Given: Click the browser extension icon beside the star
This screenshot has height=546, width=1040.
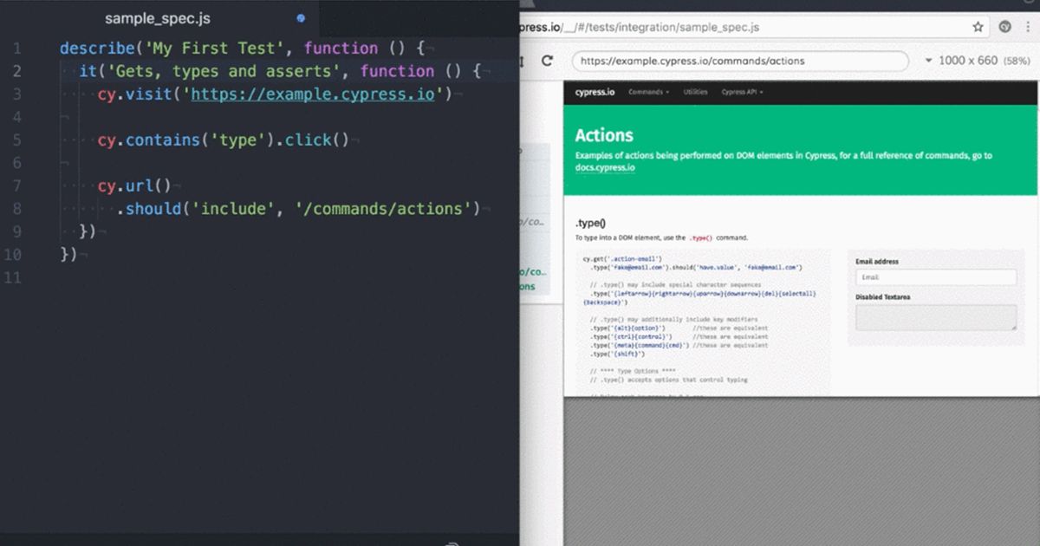Looking at the screenshot, I should (x=1004, y=27).
